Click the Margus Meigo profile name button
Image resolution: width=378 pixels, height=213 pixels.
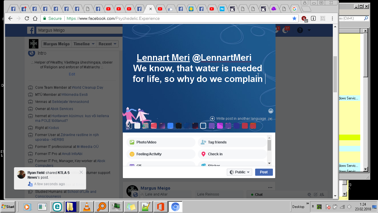point(56,44)
